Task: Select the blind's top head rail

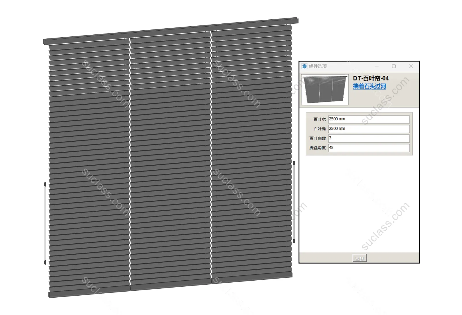Action: (170, 30)
